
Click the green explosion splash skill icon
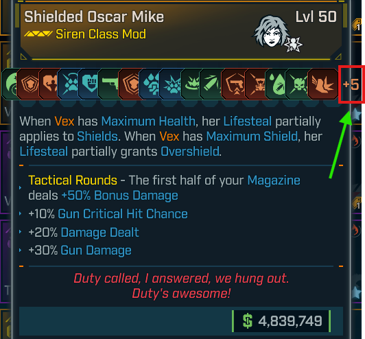192,84
